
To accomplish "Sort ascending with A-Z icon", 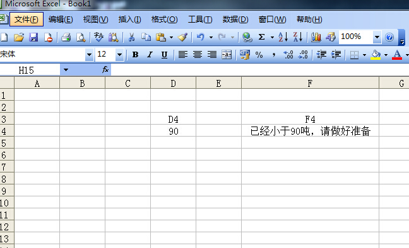I will point(283,37).
